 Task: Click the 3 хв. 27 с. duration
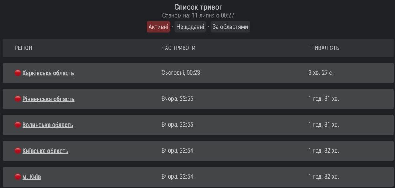321,73
